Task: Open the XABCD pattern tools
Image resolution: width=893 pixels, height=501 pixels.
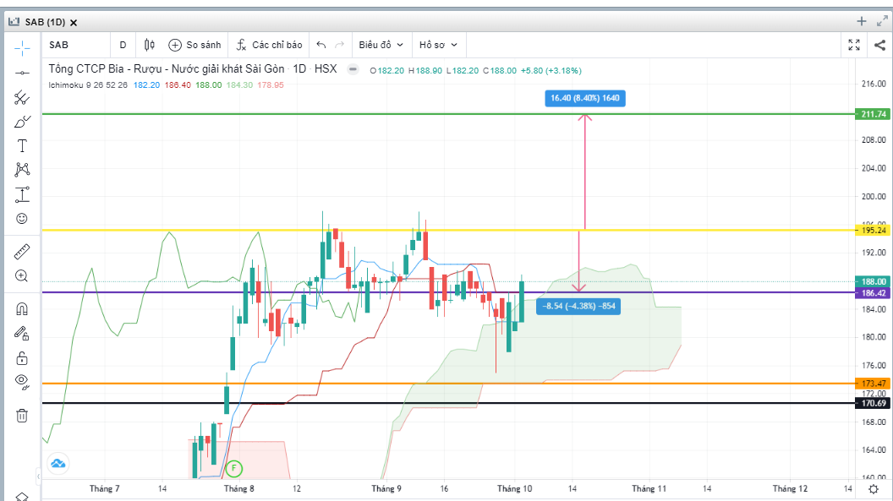Action: [x=22, y=170]
